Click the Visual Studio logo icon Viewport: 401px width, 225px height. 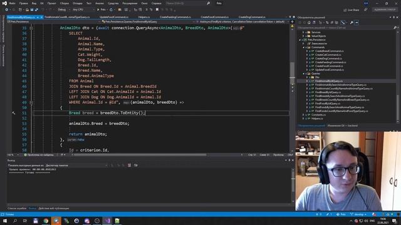click(4, 3)
